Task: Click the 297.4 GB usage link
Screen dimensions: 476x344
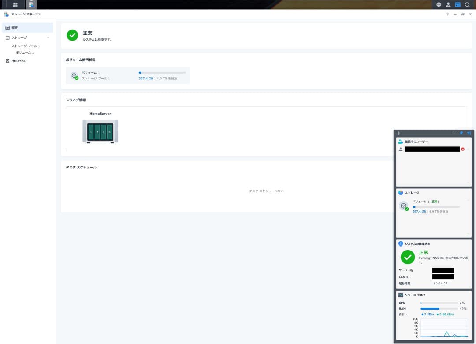Action: coord(146,79)
